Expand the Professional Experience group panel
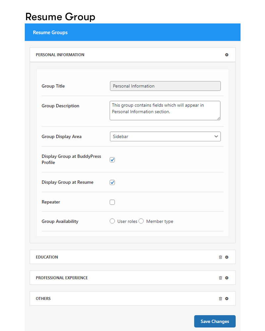Screen dimensions: 265x331 click(132, 278)
